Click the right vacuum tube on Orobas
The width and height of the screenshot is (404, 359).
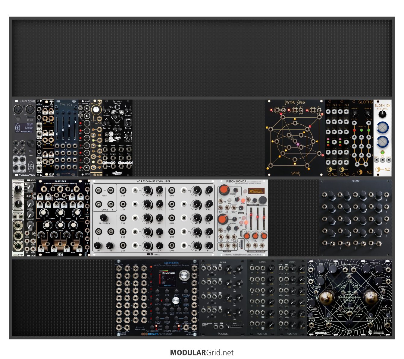(371, 298)
